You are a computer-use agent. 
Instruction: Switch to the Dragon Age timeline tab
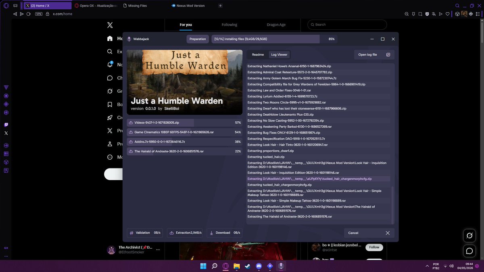pyautogui.click(x=276, y=25)
